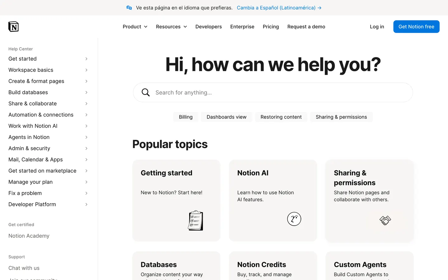Click the Log in link
Screen dimensions: 448x280
point(377,27)
